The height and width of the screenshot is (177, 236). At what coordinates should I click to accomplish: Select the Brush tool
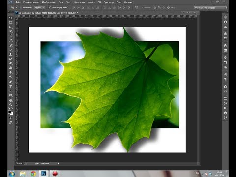(x=11, y=50)
